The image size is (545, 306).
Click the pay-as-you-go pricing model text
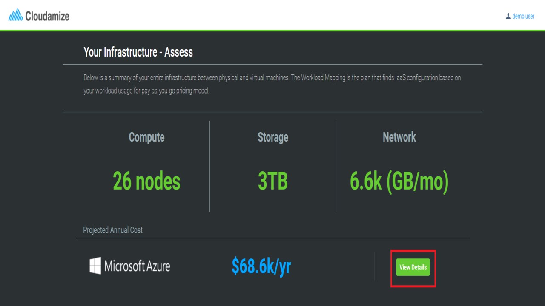click(x=175, y=91)
